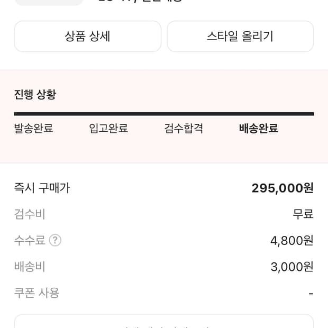Select the 발송완료 progress step
This screenshot has height=328, width=328.
(x=33, y=129)
